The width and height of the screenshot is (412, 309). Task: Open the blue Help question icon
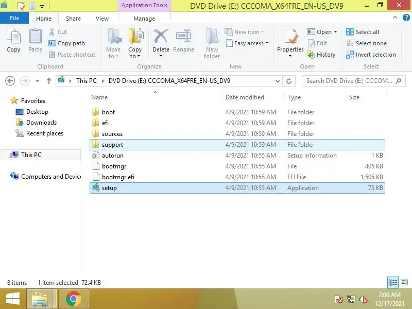coord(406,18)
